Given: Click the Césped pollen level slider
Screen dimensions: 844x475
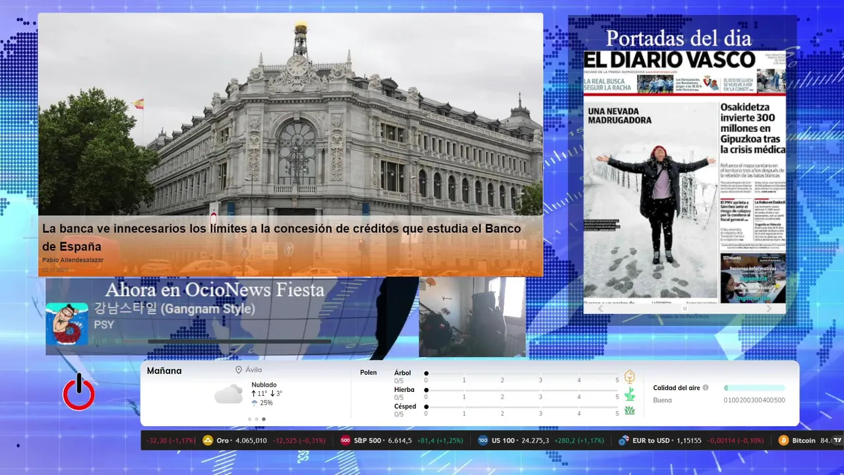Looking at the screenshot, I should pos(522,407).
